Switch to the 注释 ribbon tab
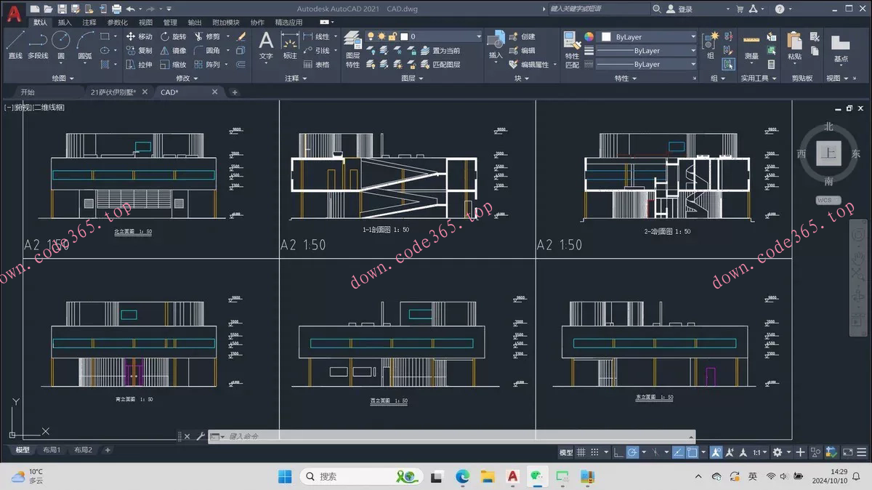The height and width of the screenshot is (490, 872). tap(89, 23)
